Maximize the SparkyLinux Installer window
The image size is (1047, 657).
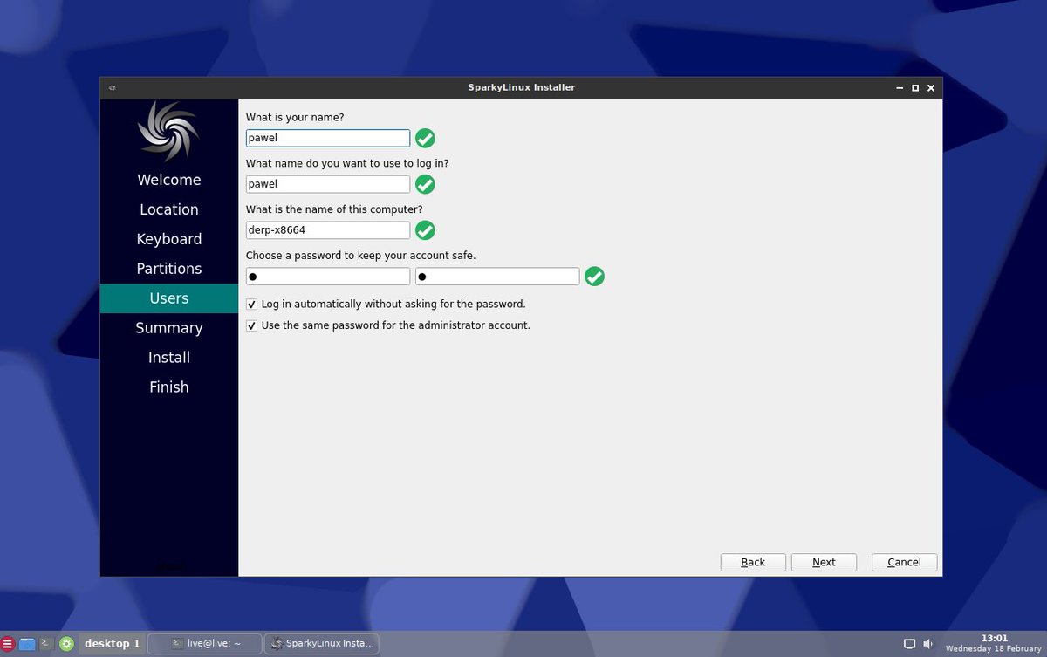pos(915,88)
